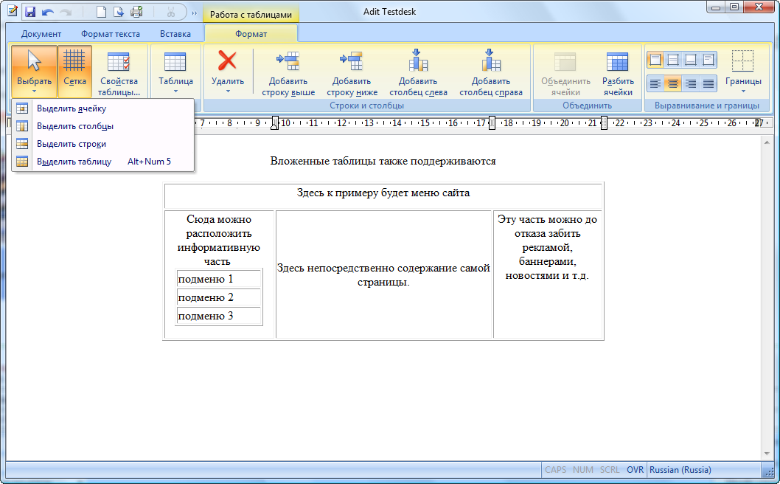780x484 pixels.
Task: Toggle center text alignment
Action: click(673, 83)
